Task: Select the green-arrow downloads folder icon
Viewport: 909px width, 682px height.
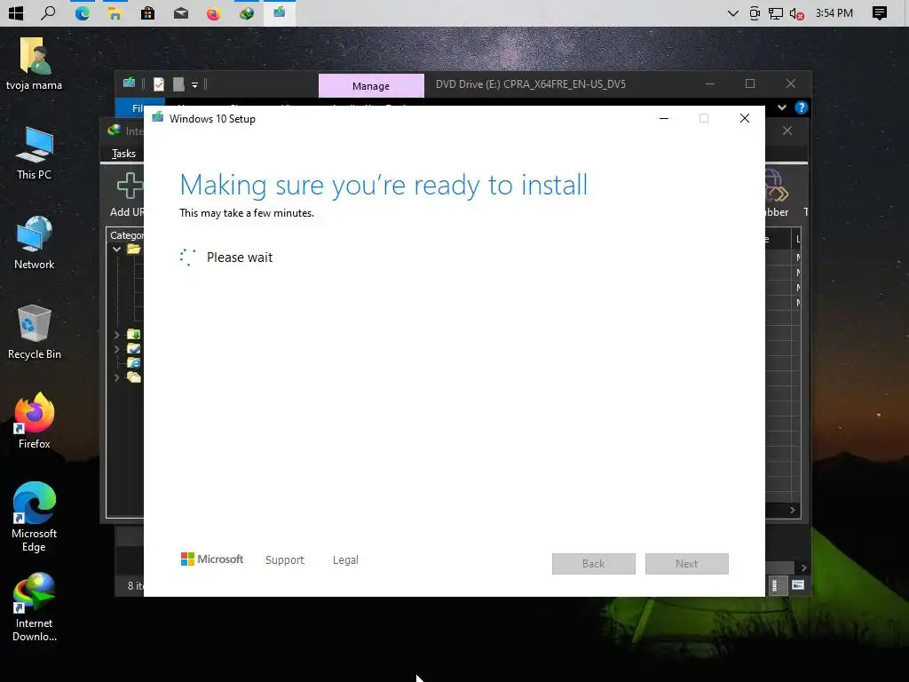Action: click(x=134, y=335)
